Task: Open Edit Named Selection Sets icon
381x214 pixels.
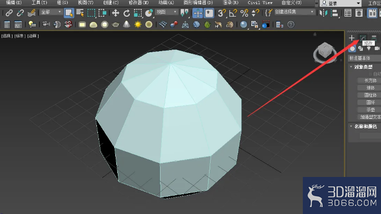Action: coord(268,13)
